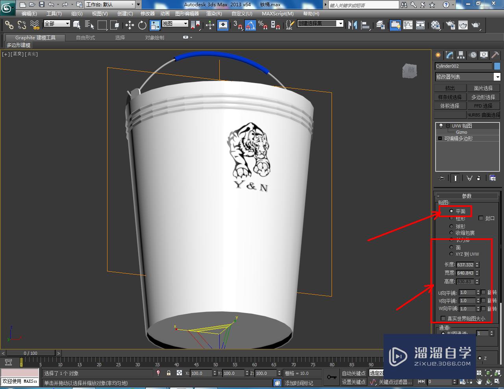Image resolution: width=504 pixels, height=389 pixels.
Task: Click the Bind to Space Warp tool
Action: (x=35, y=25)
